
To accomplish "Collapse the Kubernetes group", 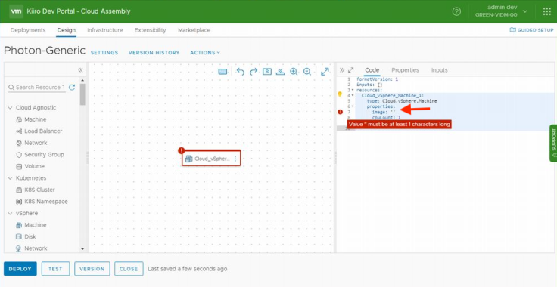I will [x=10, y=178].
